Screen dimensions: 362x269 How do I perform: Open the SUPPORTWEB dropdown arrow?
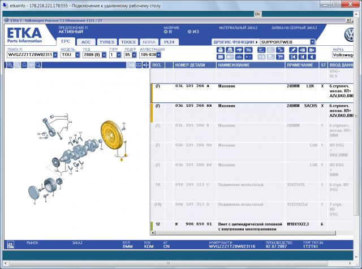coord(312,42)
